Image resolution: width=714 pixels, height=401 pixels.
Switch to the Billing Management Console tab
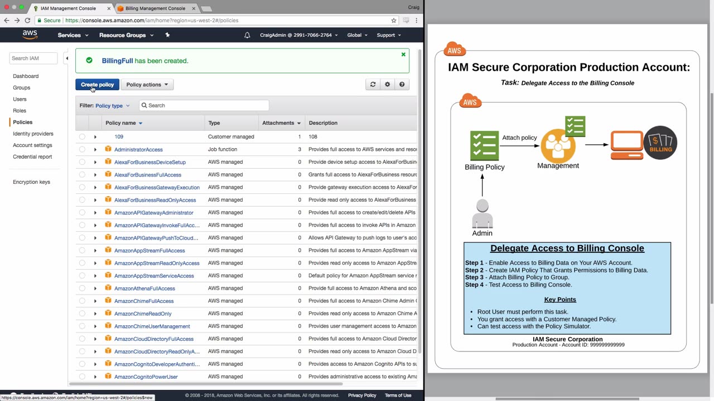coord(156,8)
